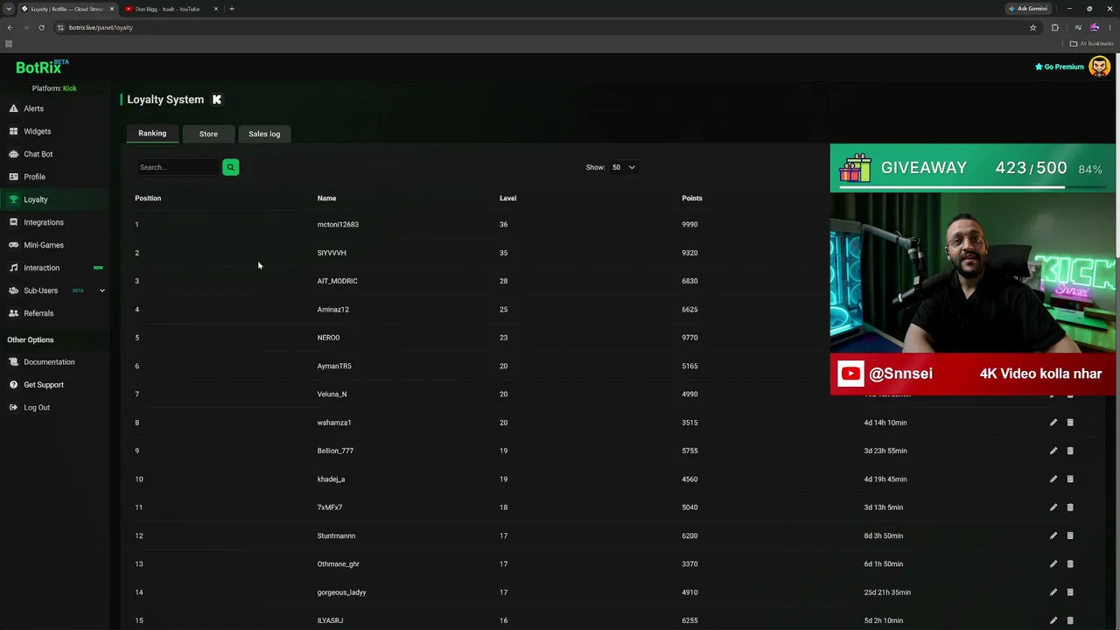Open Referrals in sidebar

tap(38, 313)
